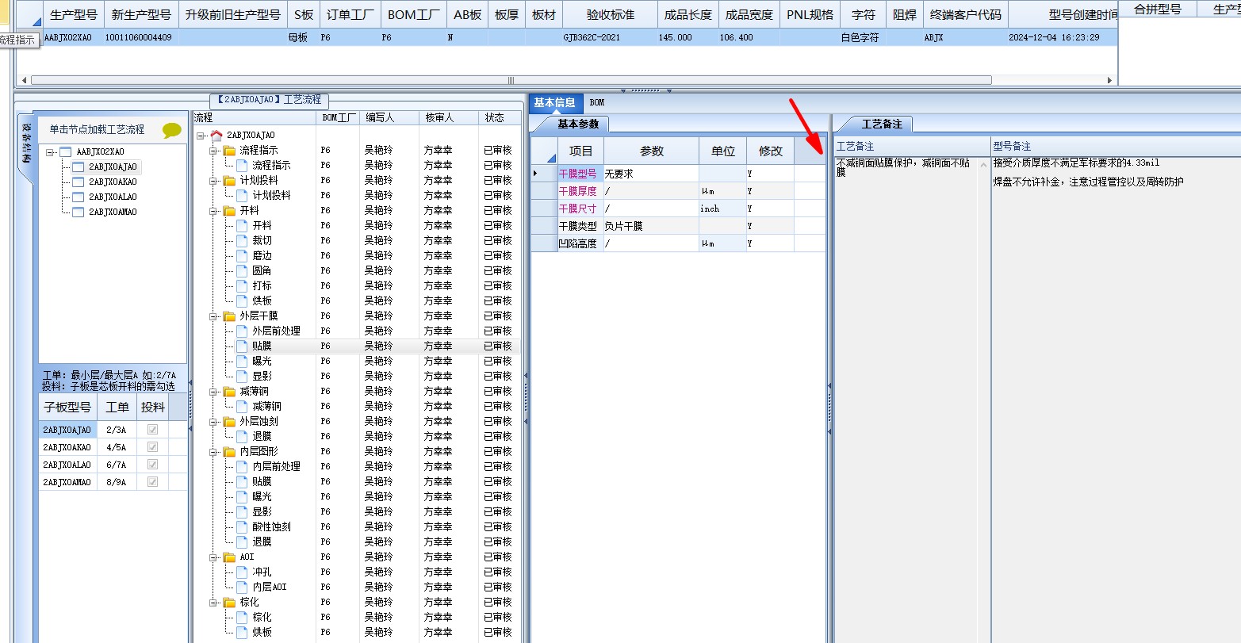Collapse the 棕化 folder node

coord(214,603)
